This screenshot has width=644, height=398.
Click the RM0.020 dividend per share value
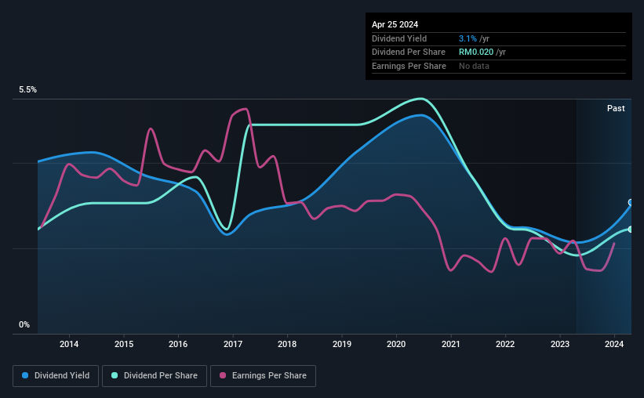point(476,52)
